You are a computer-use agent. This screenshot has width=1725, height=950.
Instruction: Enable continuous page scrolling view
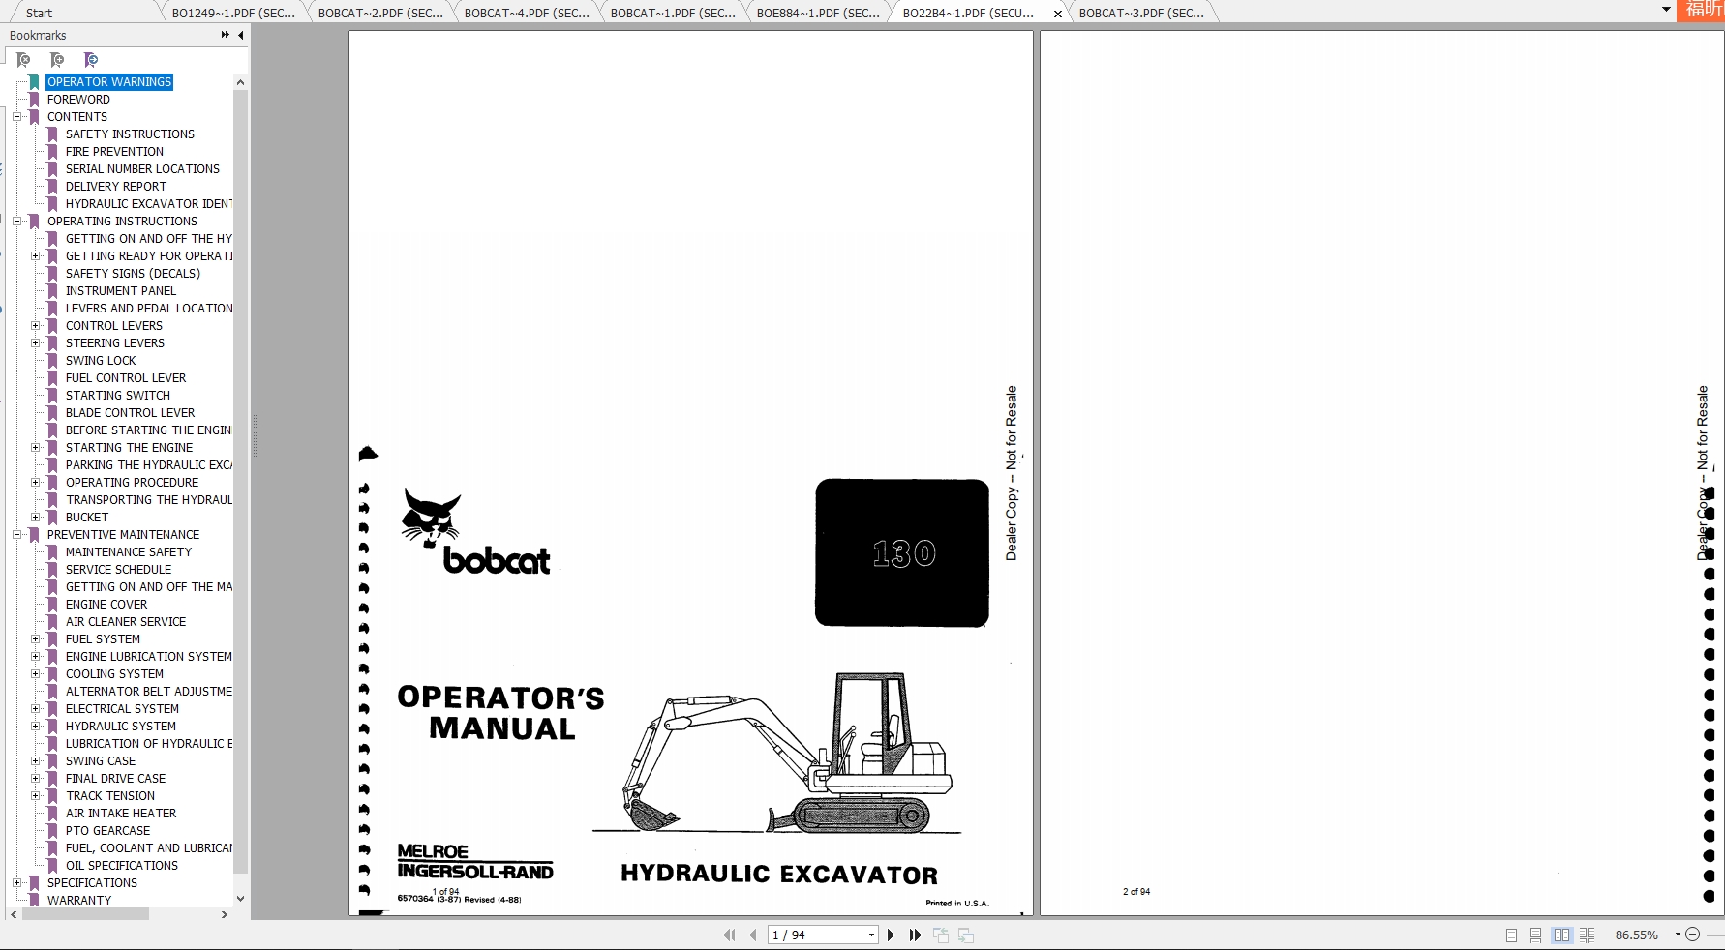pyautogui.click(x=1535, y=935)
